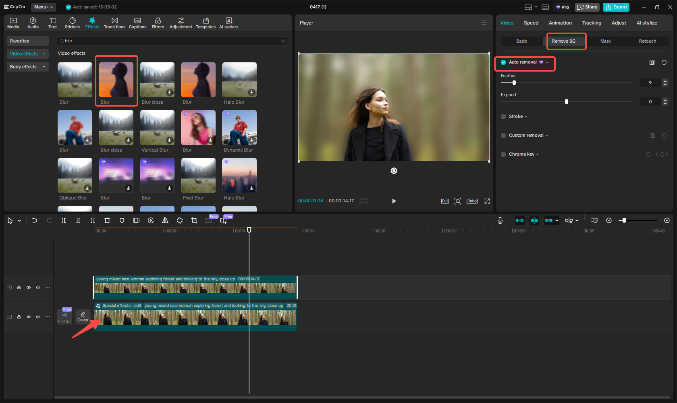Expand the Body effects category

[x=27, y=67]
